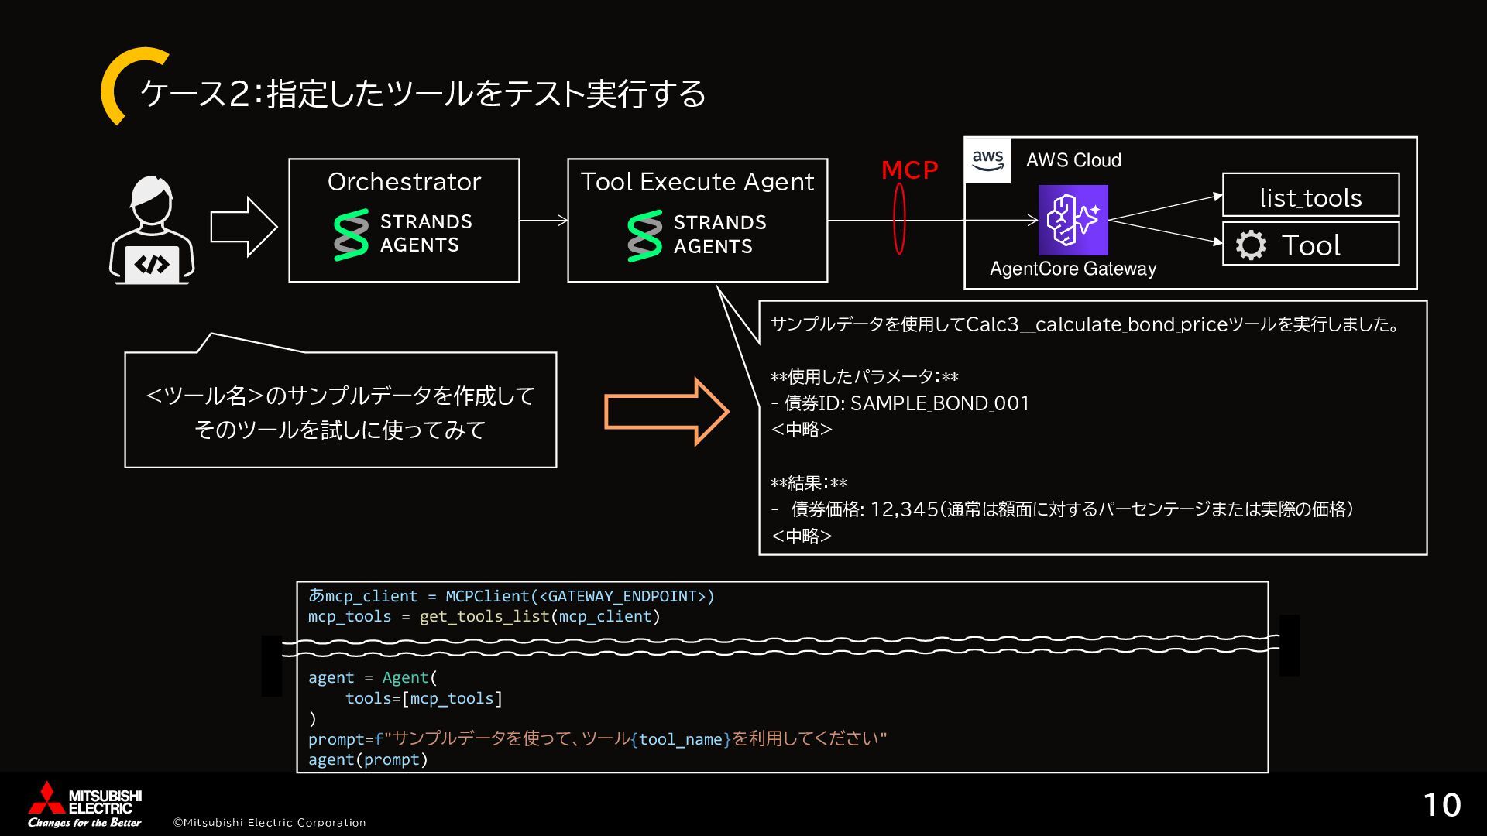
Task: Click the **使用したパラメータ:** line
Action: (x=864, y=377)
